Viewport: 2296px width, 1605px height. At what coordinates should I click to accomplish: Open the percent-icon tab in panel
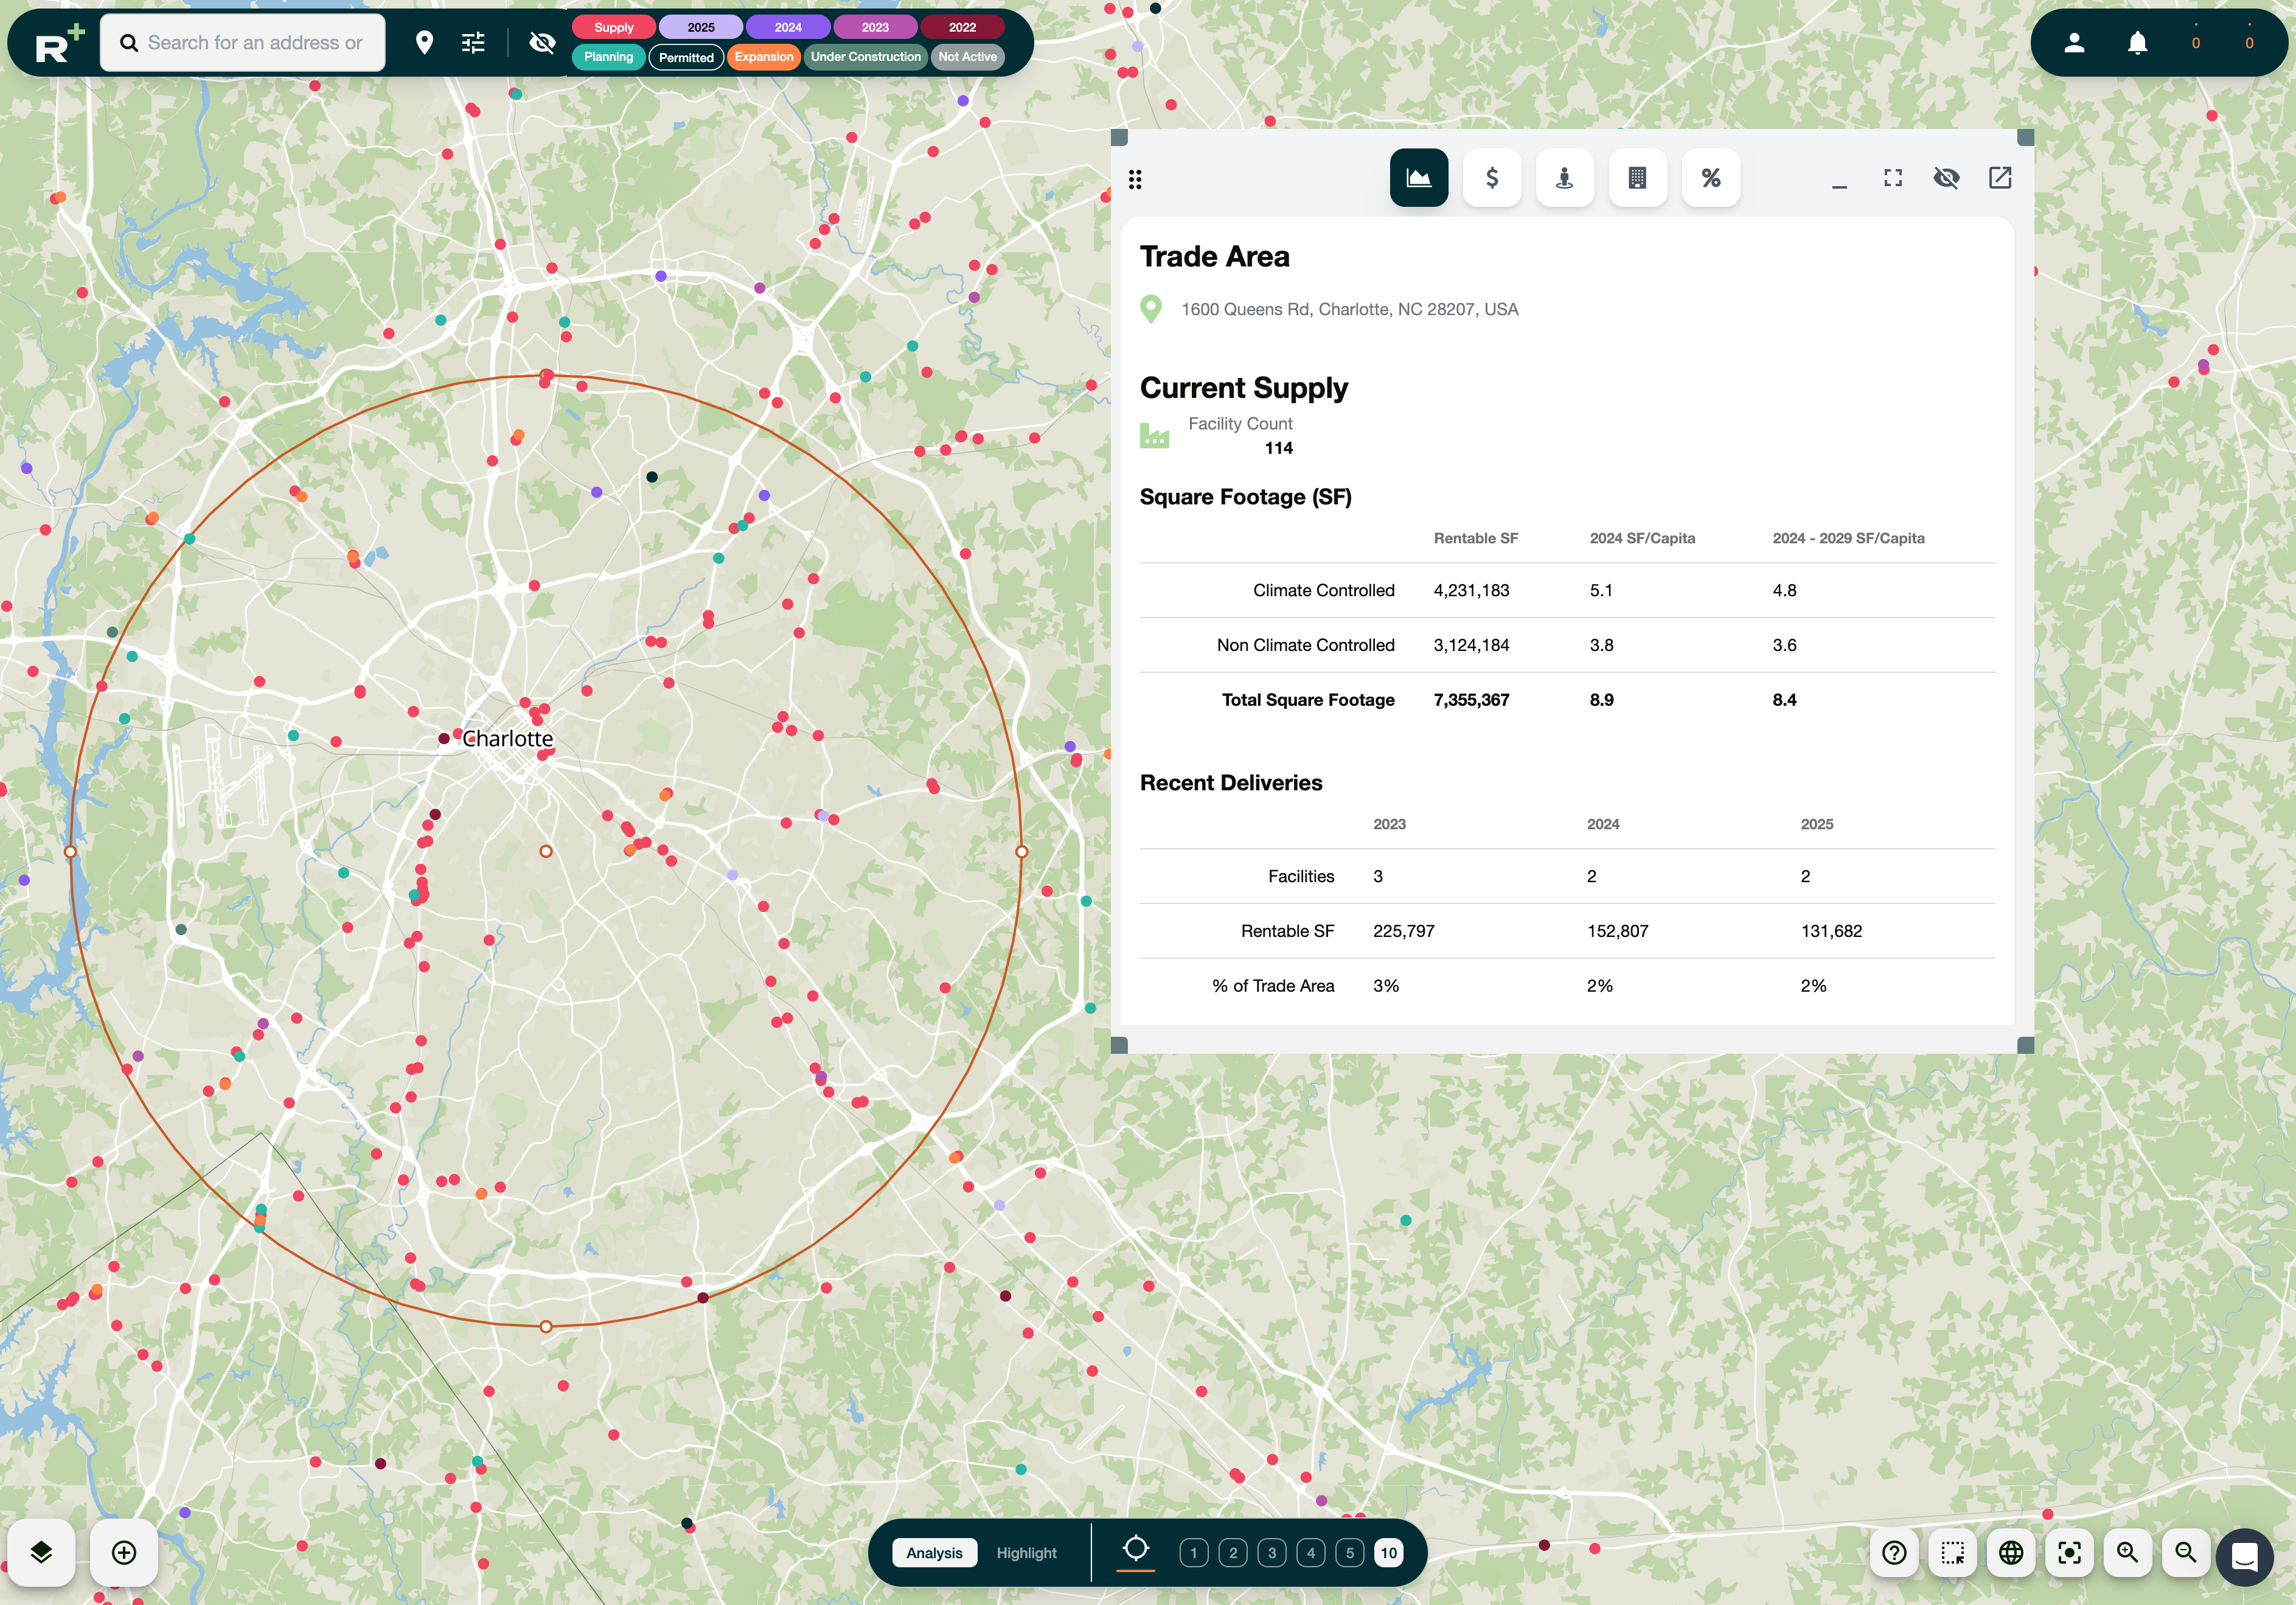pos(1710,178)
